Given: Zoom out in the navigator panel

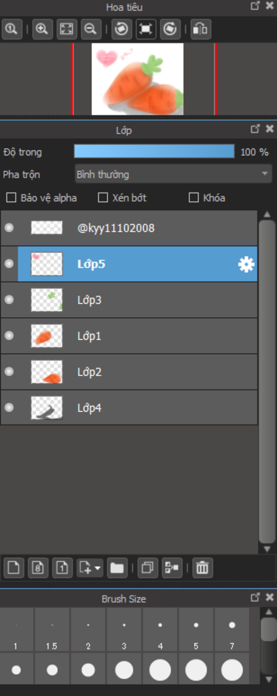Looking at the screenshot, I should click(x=91, y=29).
